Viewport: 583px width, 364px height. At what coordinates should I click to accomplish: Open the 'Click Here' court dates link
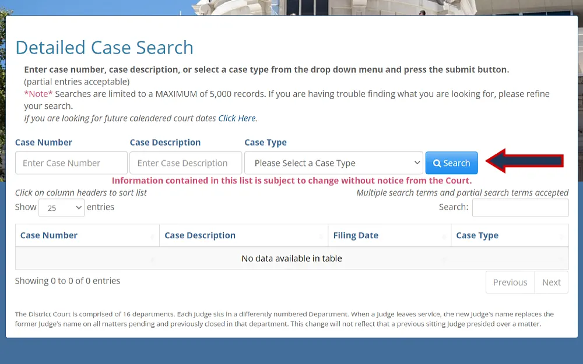click(237, 118)
